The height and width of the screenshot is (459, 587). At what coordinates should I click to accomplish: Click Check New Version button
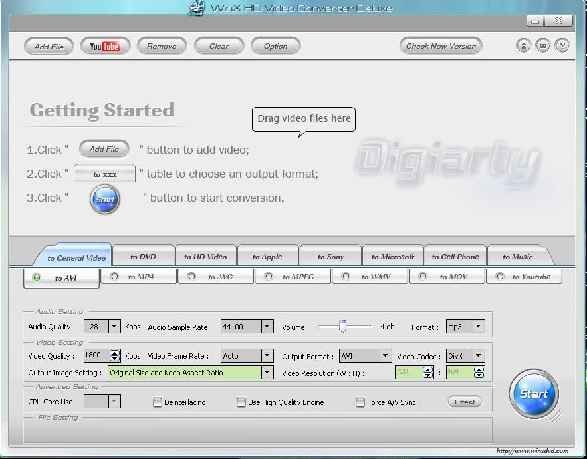pos(441,46)
